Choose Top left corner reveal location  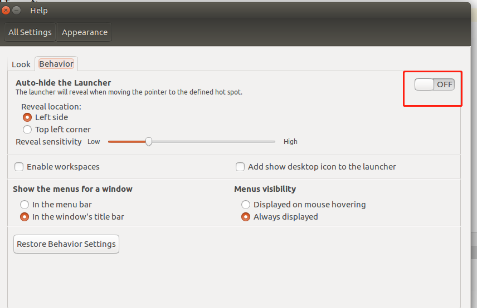coord(27,130)
